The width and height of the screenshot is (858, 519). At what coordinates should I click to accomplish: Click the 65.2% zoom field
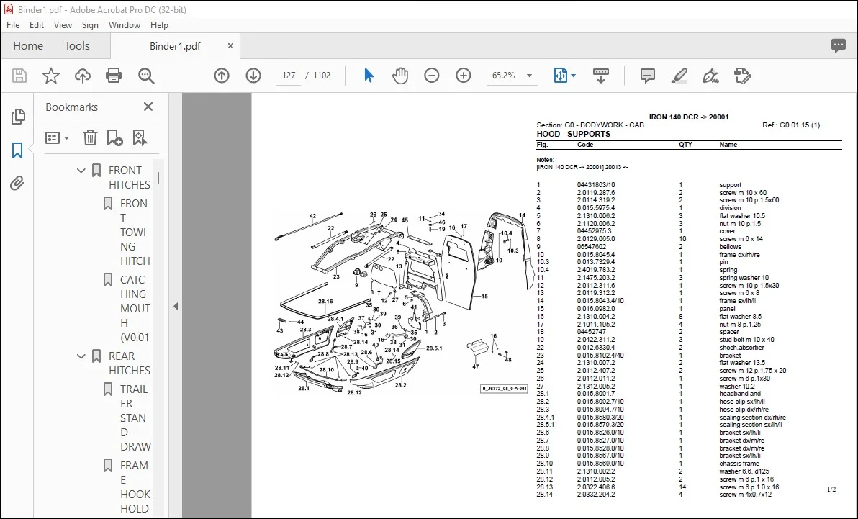click(x=503, y=76)
